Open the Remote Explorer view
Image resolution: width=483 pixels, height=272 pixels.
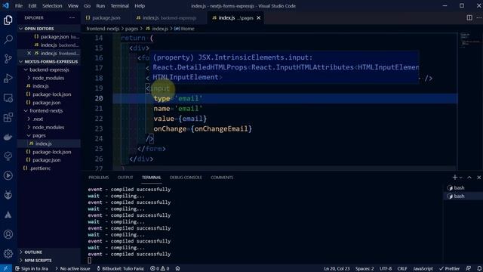(x=8, y=97)
